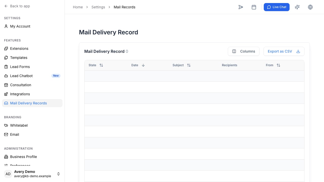Open Templates in sidebar
Image resolution: width=324 pixels, height=182 pixels.
click(x=32, y=58)
